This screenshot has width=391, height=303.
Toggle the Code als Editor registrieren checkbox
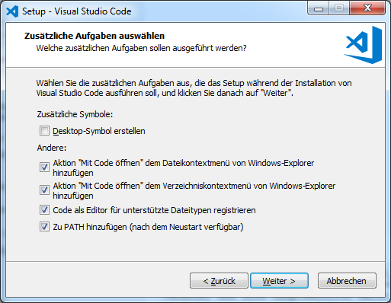pos(44,210)
